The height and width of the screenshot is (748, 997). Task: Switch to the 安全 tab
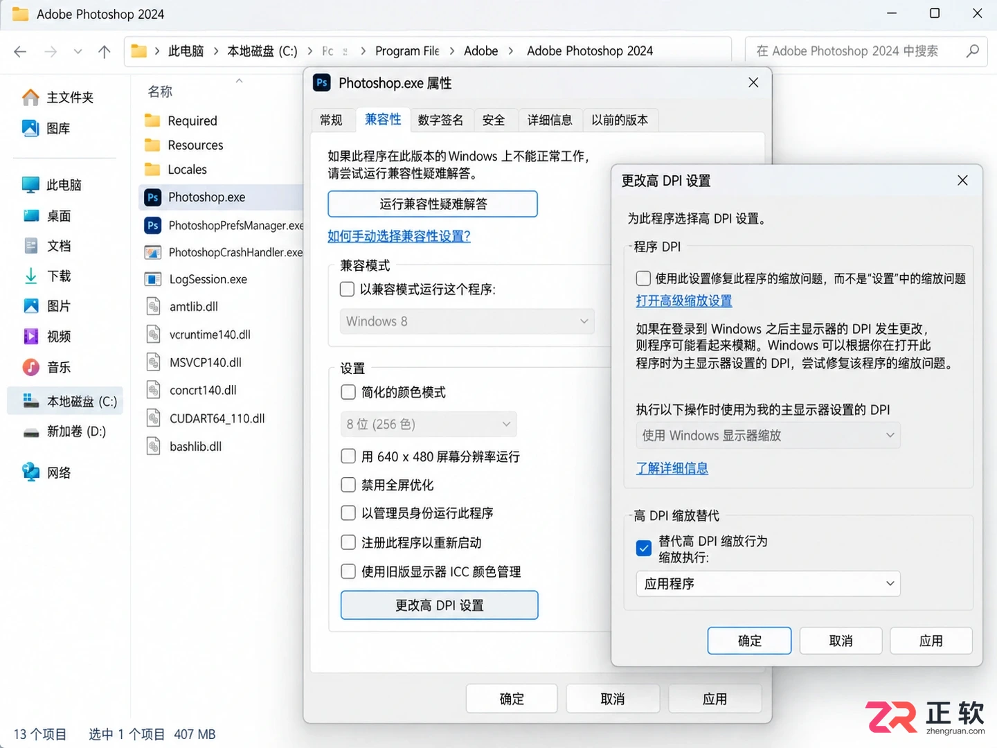(x=494, y=121)
